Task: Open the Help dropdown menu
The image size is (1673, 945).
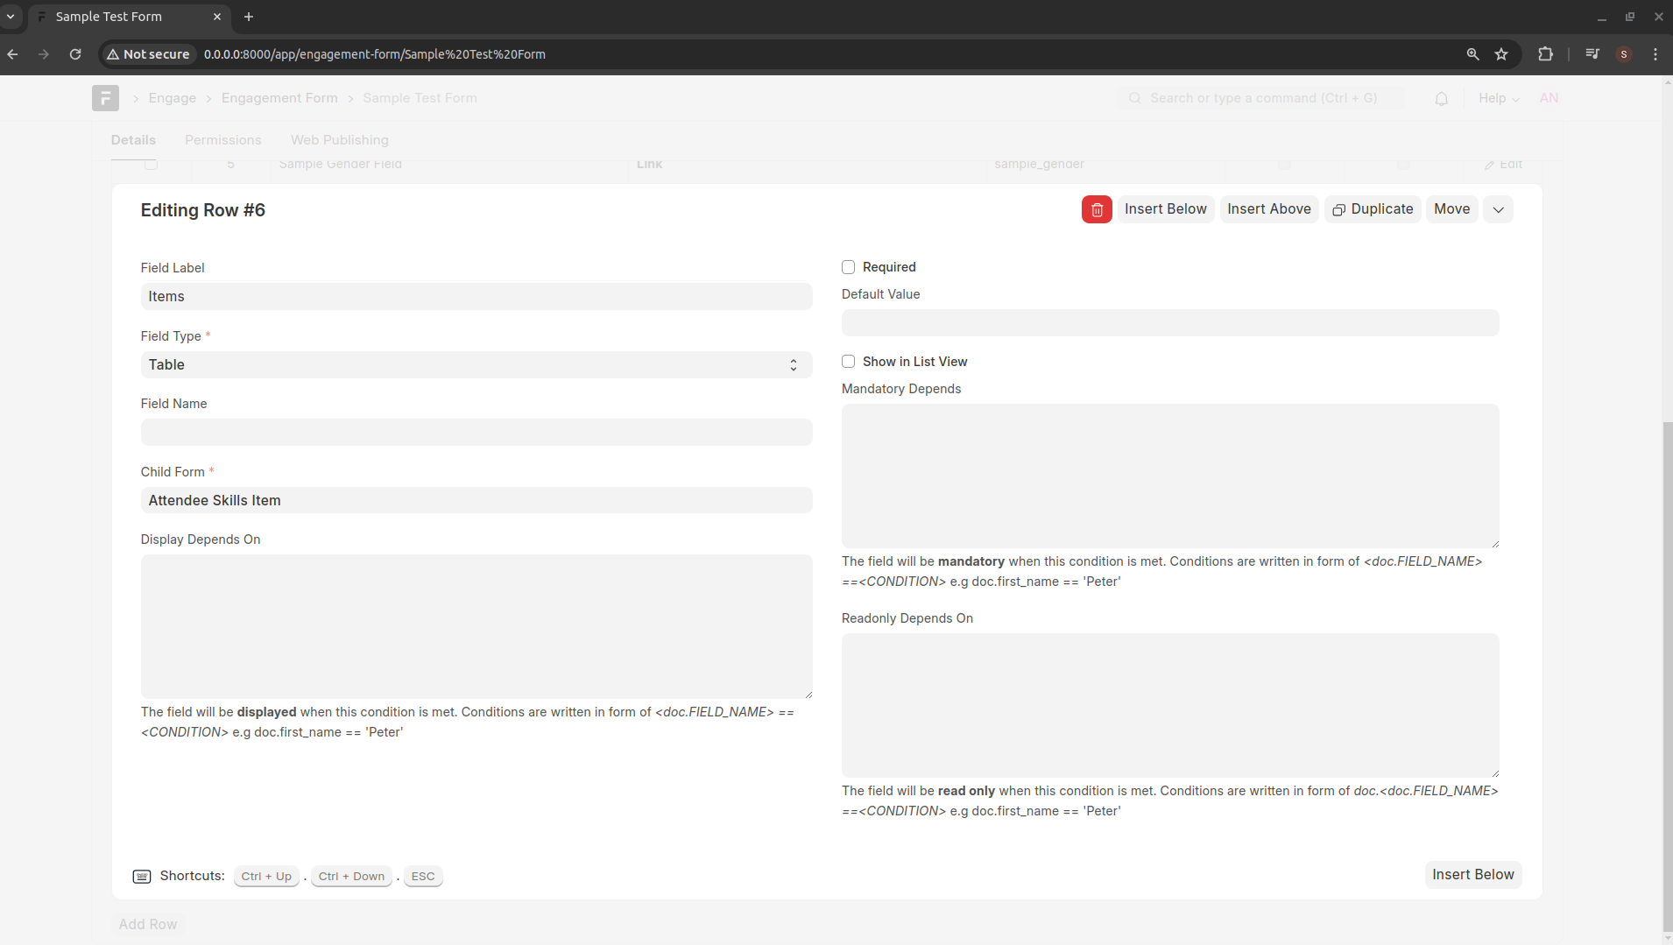Action: 1498,98
